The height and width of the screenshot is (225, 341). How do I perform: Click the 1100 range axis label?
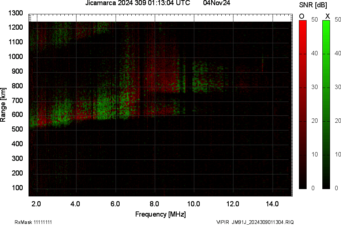click(x=16, y=42)
